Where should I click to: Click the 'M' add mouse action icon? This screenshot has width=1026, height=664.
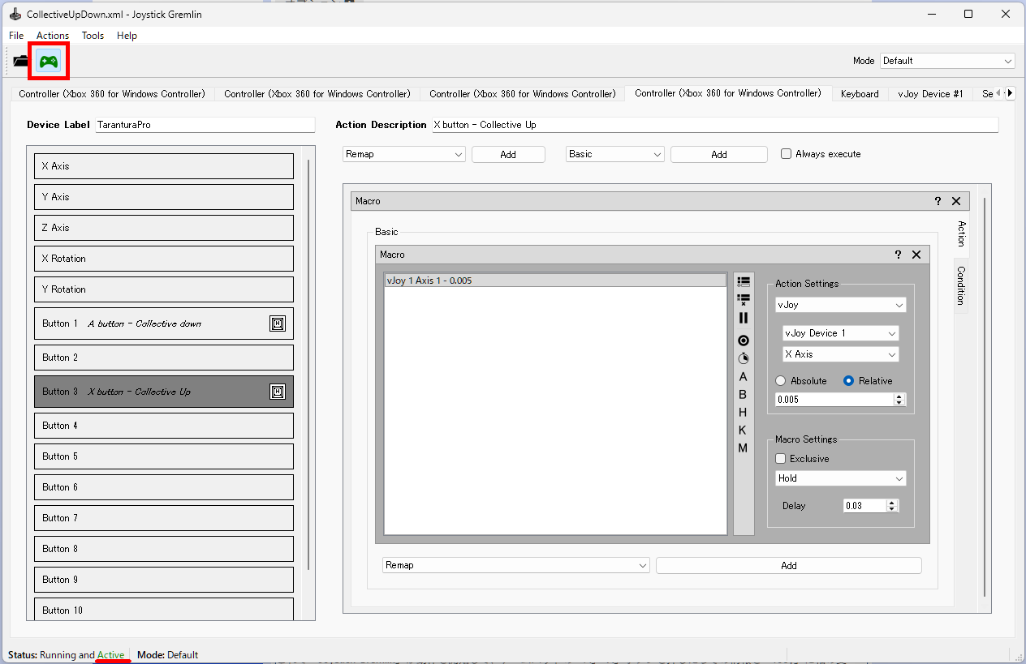(743, 448)
